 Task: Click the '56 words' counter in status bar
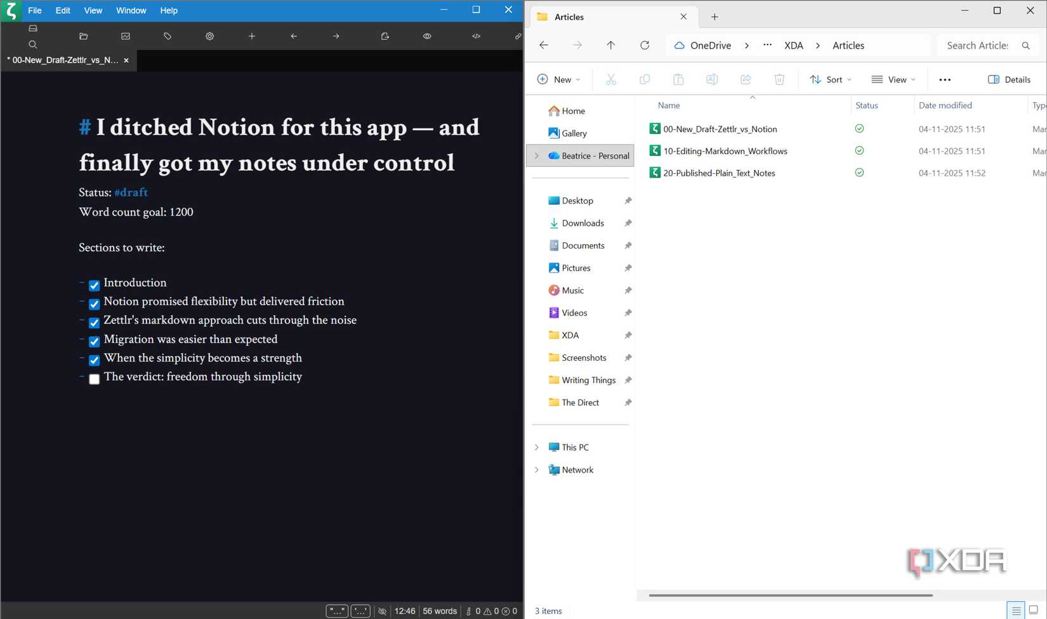coord(440,611)
